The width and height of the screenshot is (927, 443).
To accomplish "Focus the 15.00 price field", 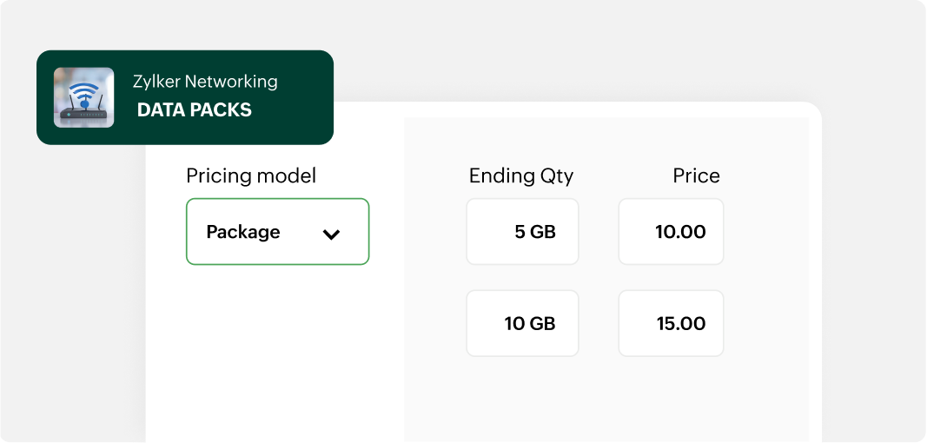I will [671, 323].
